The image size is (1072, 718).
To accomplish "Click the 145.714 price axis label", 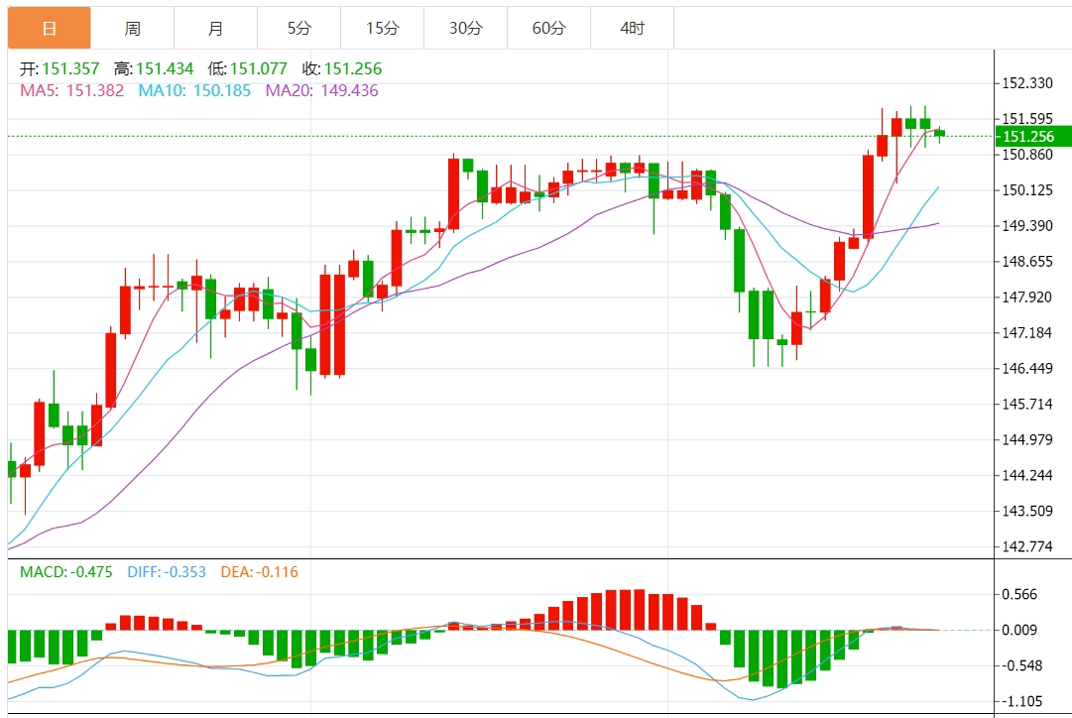I will (x=1027, y=405).
